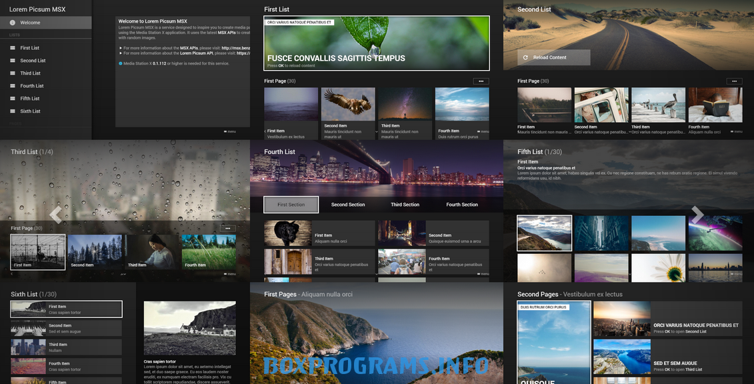
Task: Open the three-dot menu in Second List panel
Action: click(x=734, y=81)
